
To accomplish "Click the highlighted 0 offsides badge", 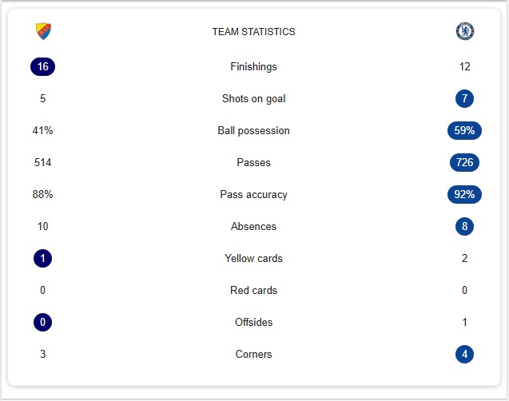I will (x=43, y=322).
